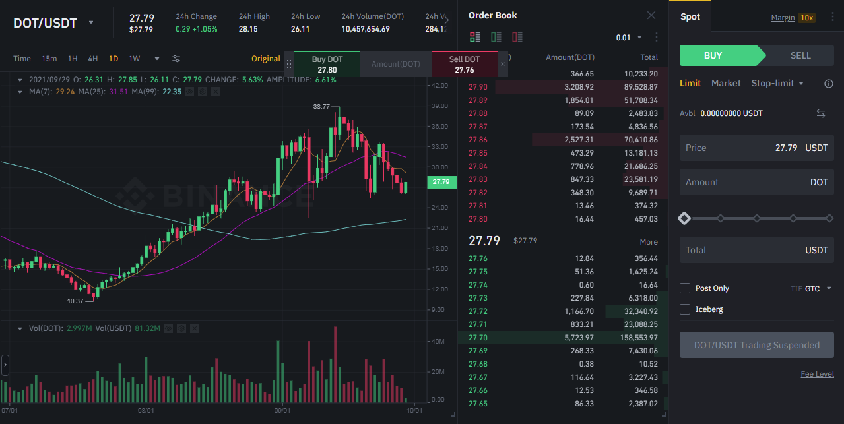Move amount slider handle at 0%
The image size is (844, 424).
[x=684, y=218]
